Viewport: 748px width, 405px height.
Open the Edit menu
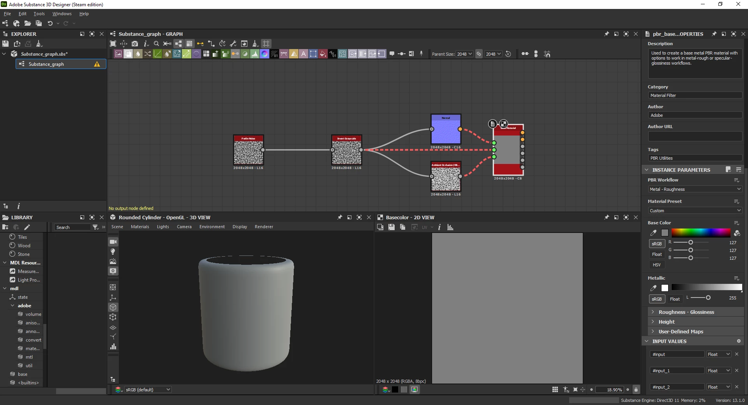point(23,14)
